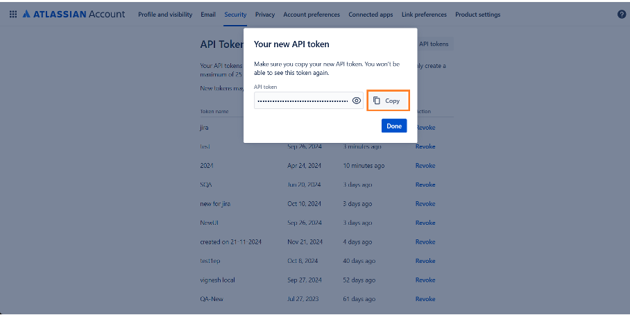The width and height of the screenshot is (630, 315).
Task: Revoke the QA-New token
Action: point(425,299)
